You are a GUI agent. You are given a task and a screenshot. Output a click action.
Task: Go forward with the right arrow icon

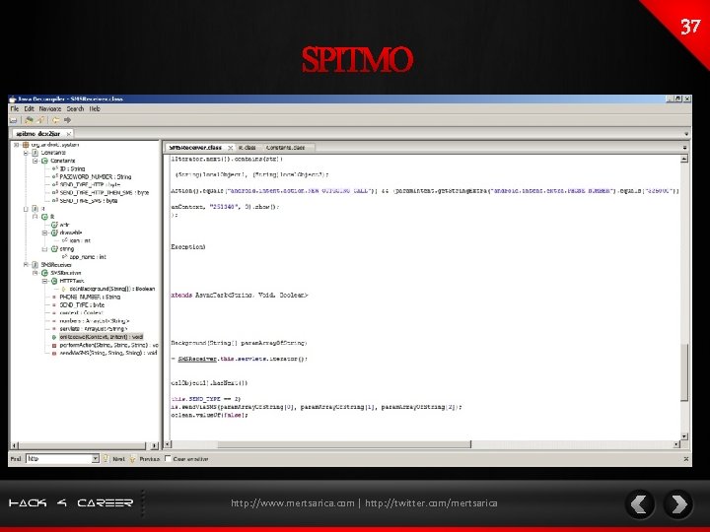click(67, 120)
